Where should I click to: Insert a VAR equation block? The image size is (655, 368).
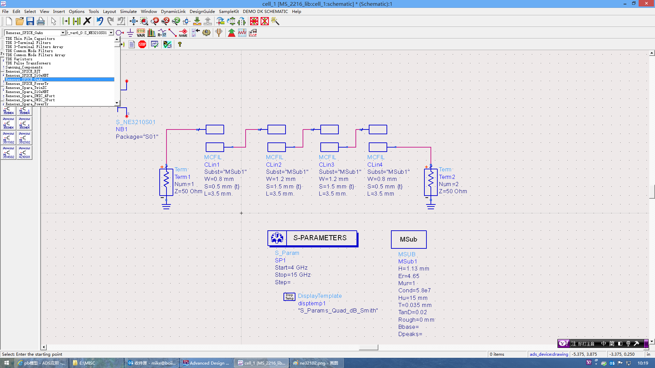[141, 33]
